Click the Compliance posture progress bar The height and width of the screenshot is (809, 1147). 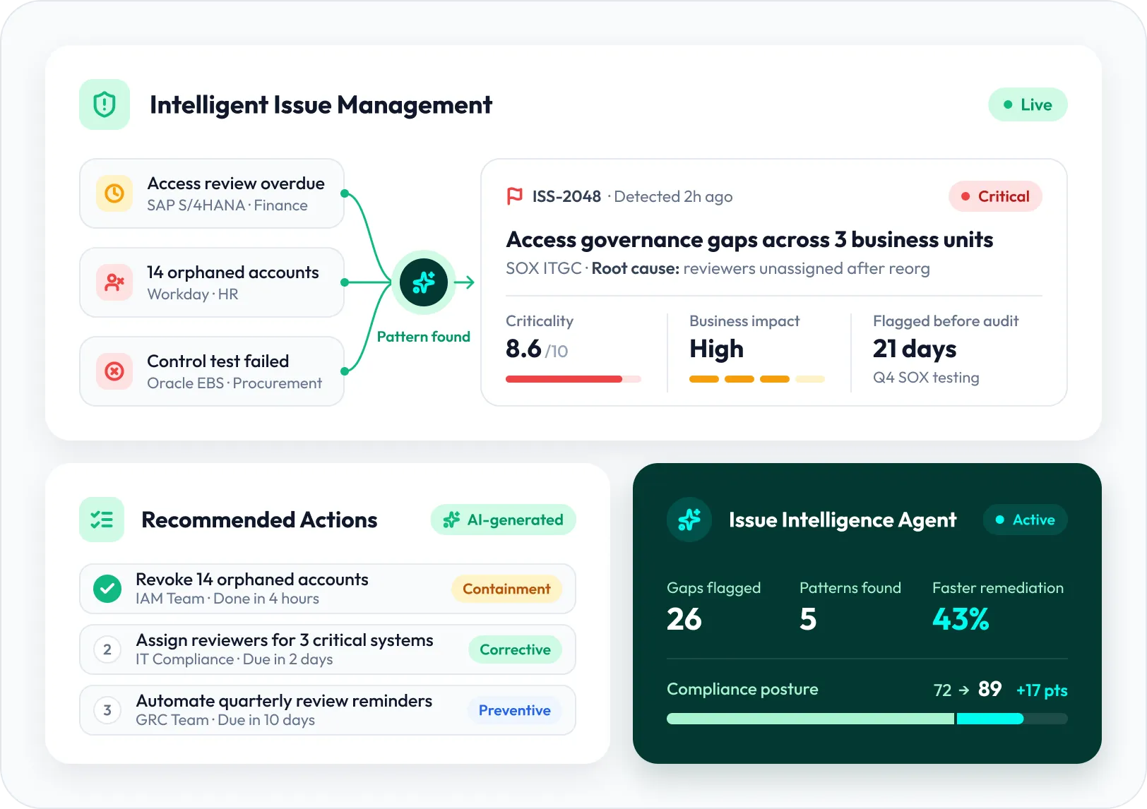[867, 719]
